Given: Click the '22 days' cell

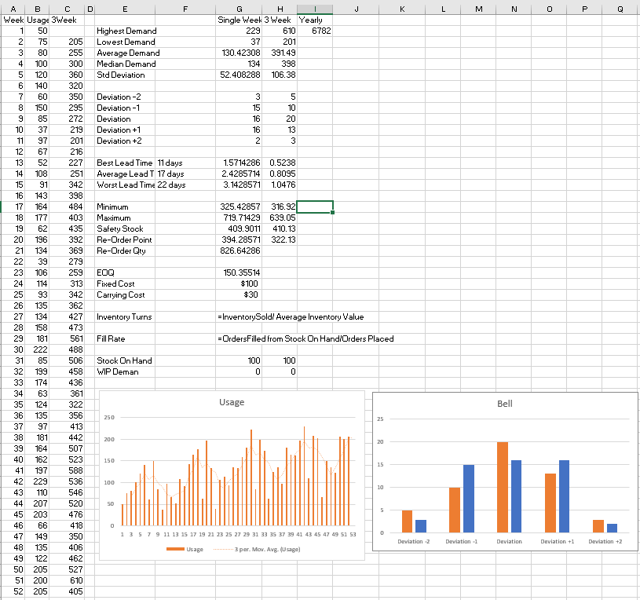Looking at the screenshot, I should [185, 185].
